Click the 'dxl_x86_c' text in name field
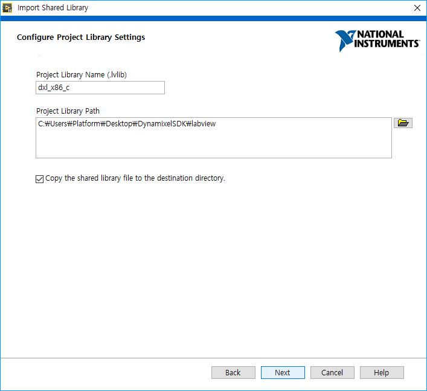Screen dimensions: 427x391 (x=54, y=88)
